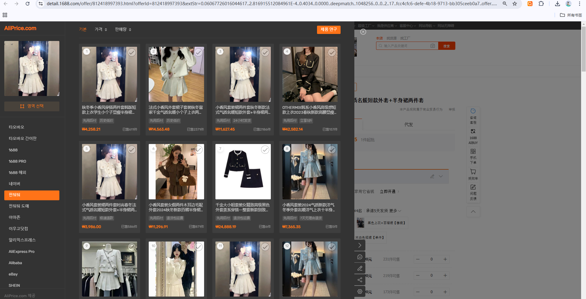Image resolution: width=586 pixels, height=299 pixels.
Task: Click browser reload button
Action: tap(28, 4)
